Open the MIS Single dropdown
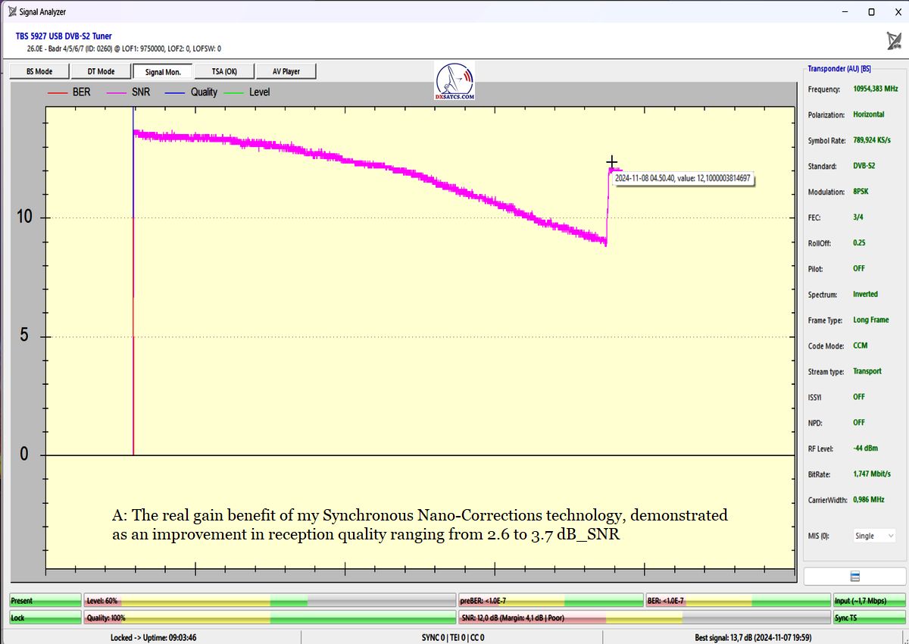This screenshot has height=644, width=909. 874,536
